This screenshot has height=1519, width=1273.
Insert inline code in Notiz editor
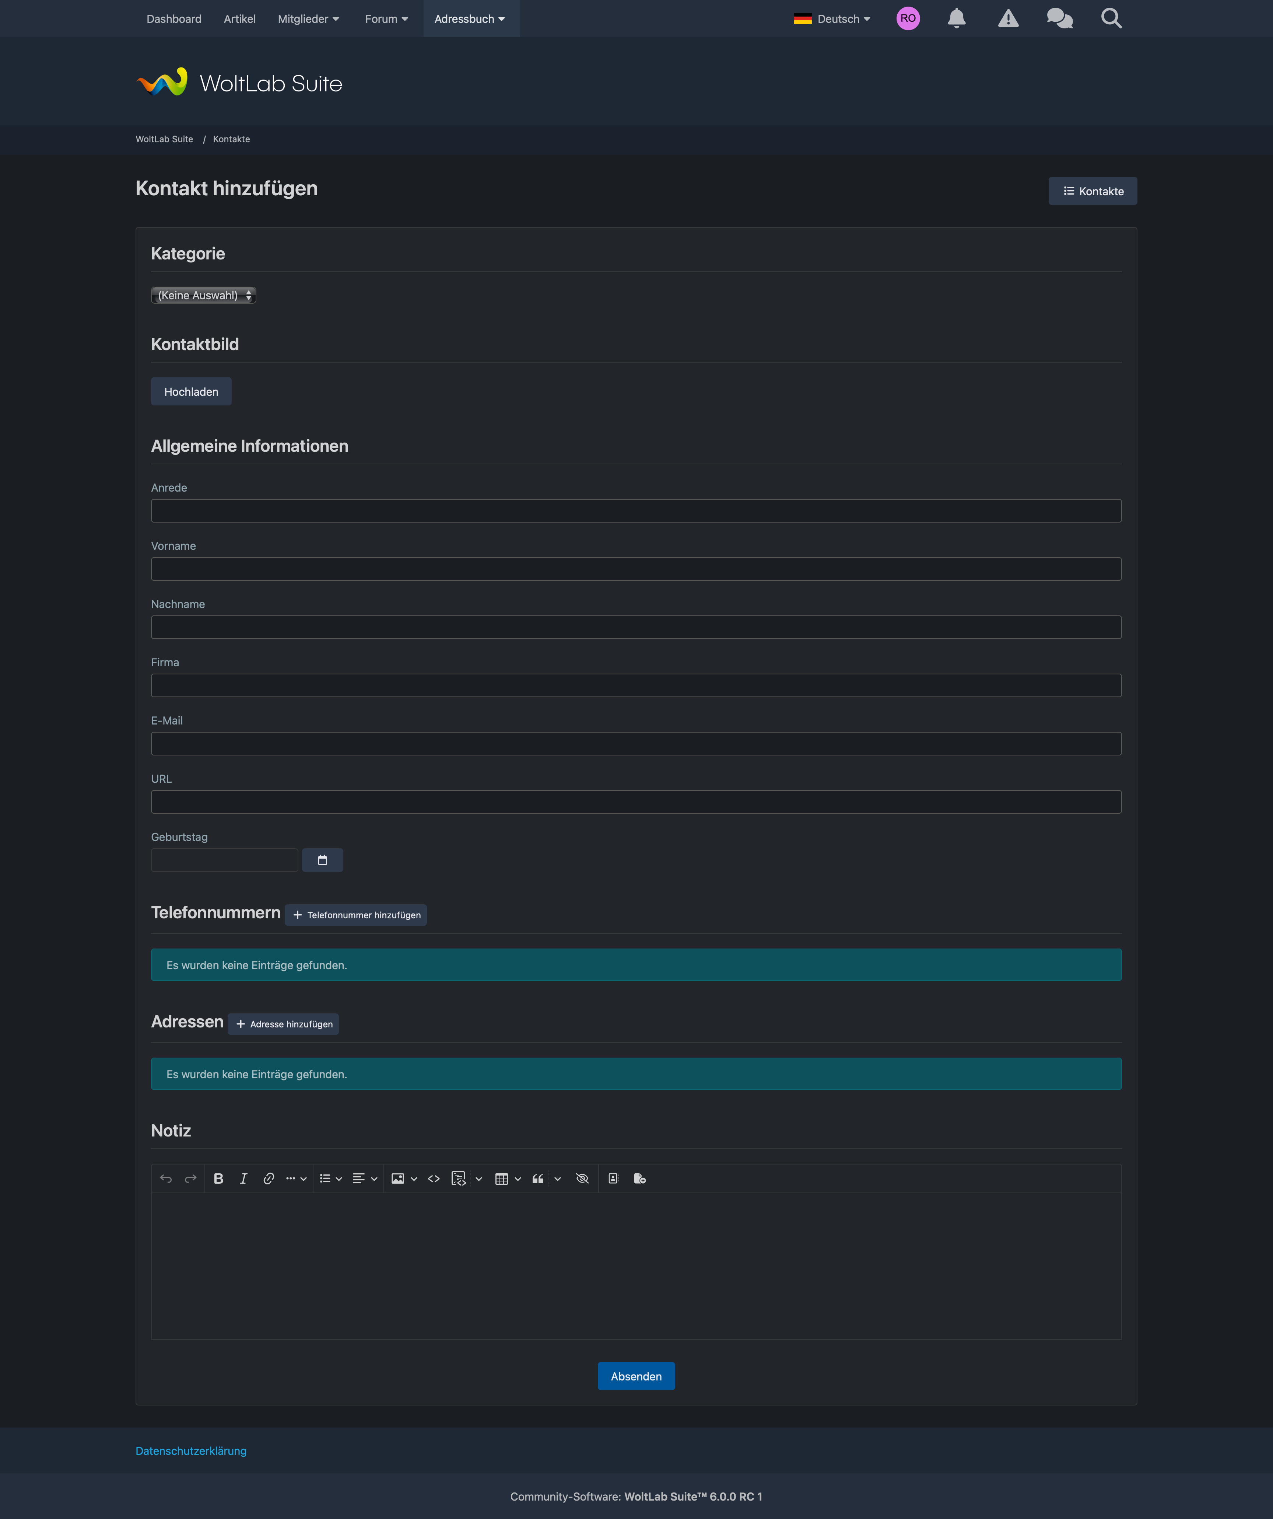click(x=434, y=1178)
